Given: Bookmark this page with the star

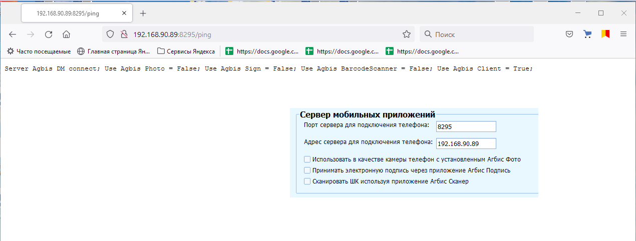Looking at the screenshot, I should pos(407,34).
